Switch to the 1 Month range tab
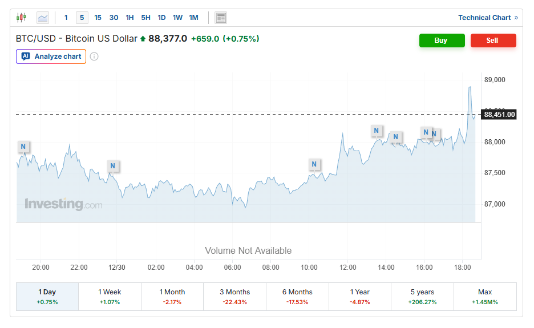The image size is (534, 328). (x=172, y=296)
